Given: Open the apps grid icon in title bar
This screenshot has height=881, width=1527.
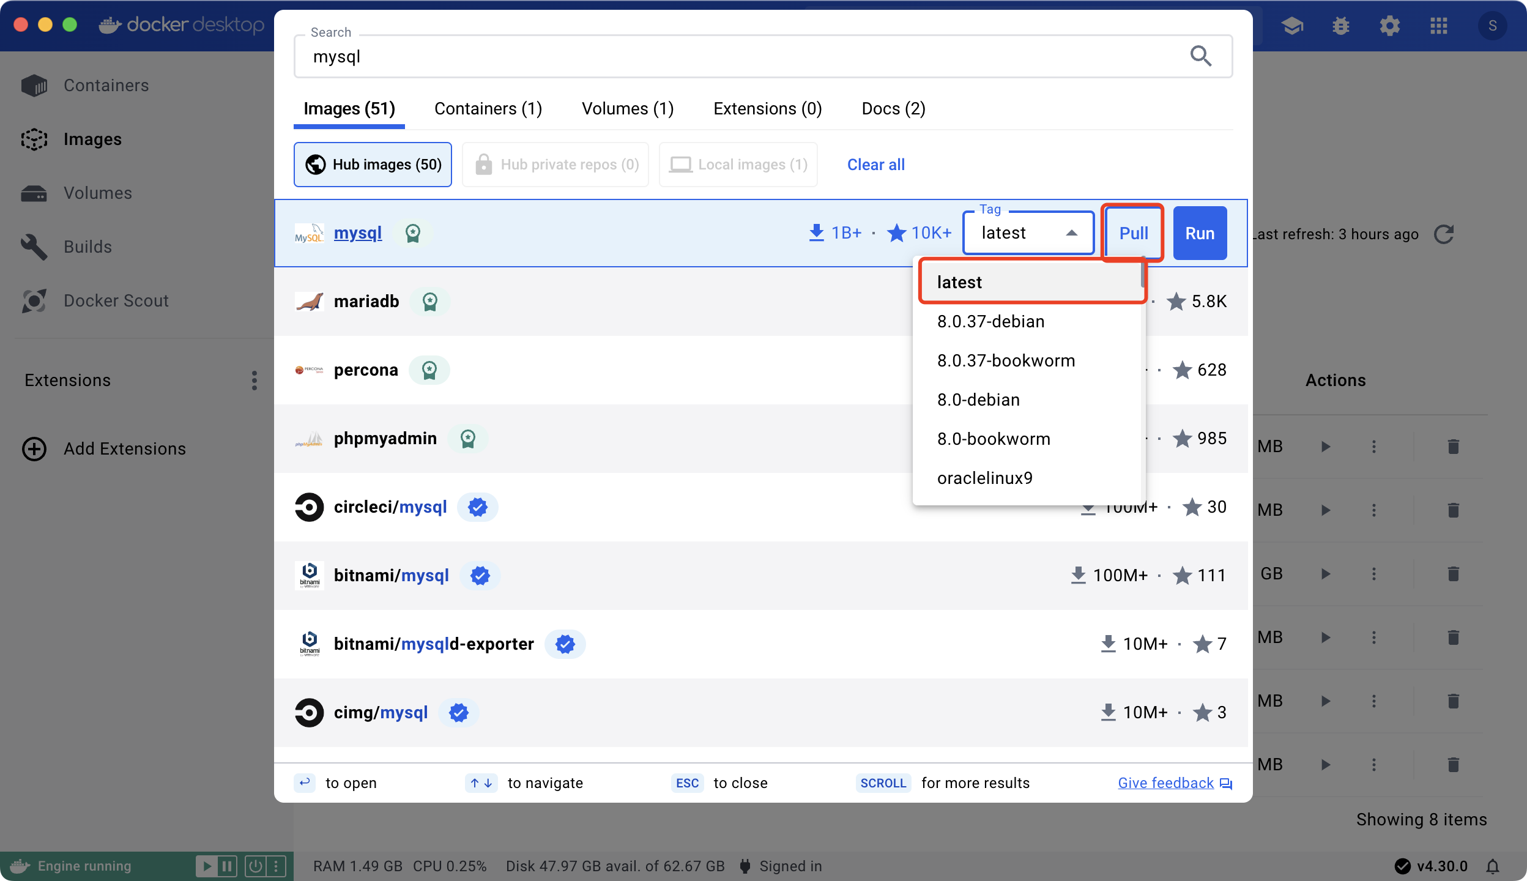Looking at the screenshot, I should coord(1439,26).
